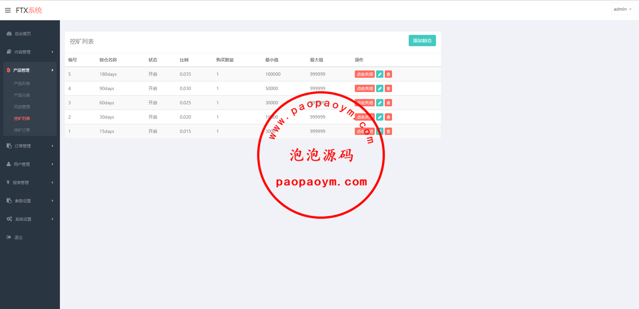The height and width of the screenshot is (309, 639).
Task: Click the 180days name cell
Action: point(108,74)
